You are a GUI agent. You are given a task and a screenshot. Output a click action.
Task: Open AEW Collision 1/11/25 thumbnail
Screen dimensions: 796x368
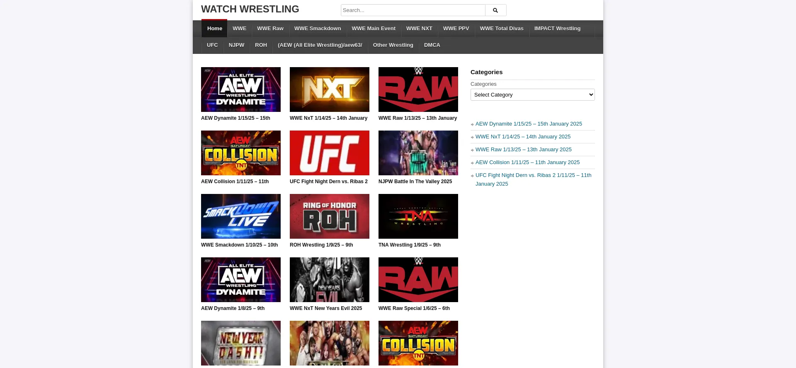[x=241, y=153]
